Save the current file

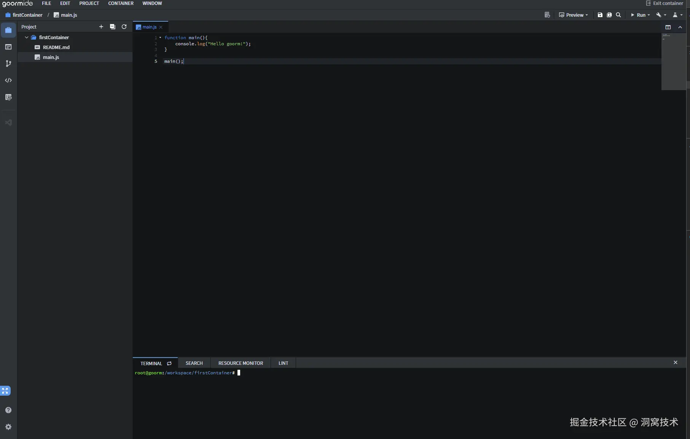(600, 15)
